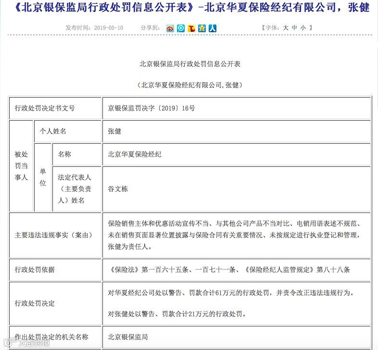Click the page headline about 北京华夏保险经纪有限公司
Image resolution: width=378 pixels, height=350 pixels.
(192, 7)
